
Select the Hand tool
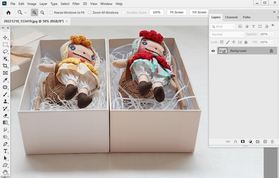tap(5, 172)
